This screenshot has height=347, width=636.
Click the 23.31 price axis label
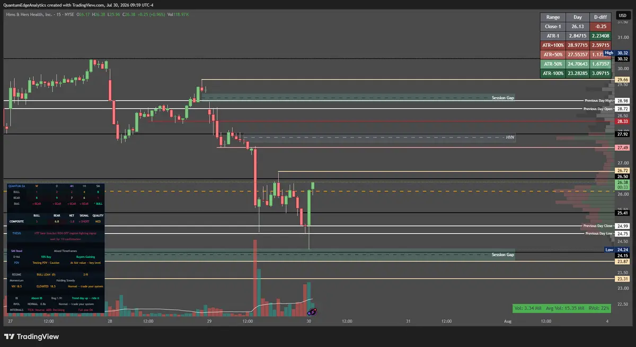coord(622,279)
